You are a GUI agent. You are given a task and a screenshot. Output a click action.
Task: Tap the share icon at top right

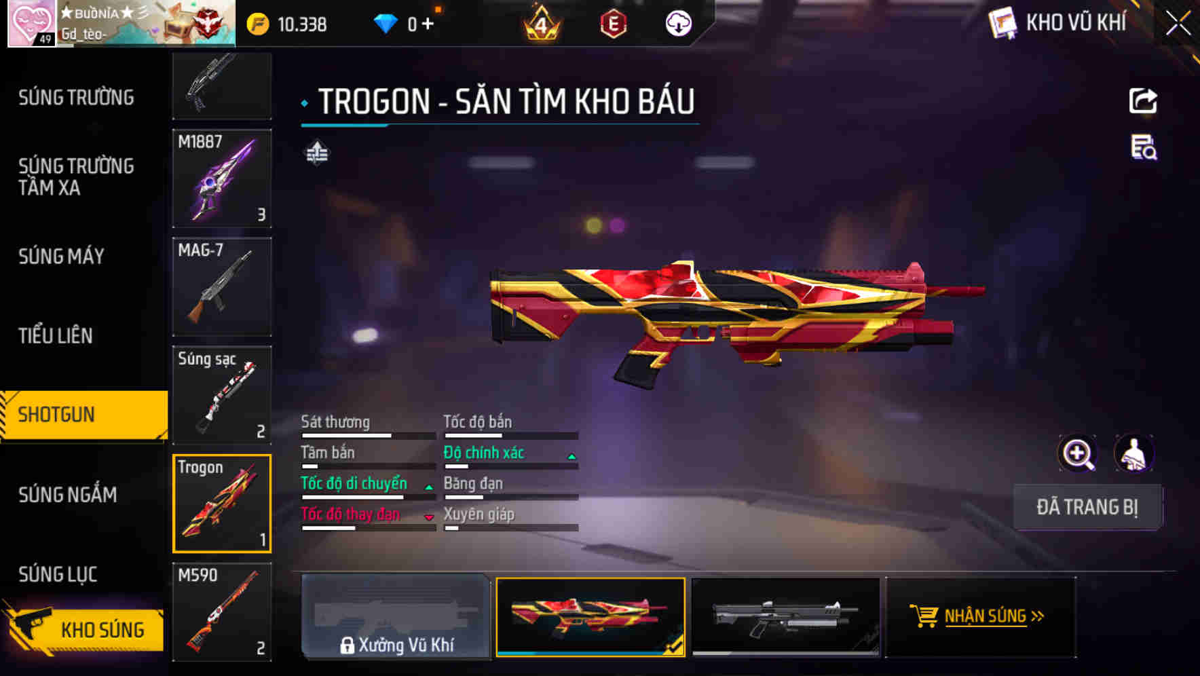point(1143,101)
